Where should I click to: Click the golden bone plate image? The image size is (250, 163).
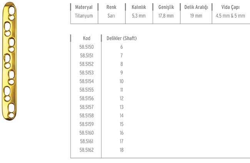pyautogui.click(x=9, y=61)
